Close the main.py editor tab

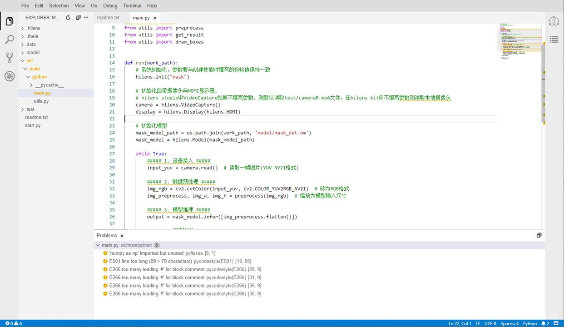tap(155, 18)
